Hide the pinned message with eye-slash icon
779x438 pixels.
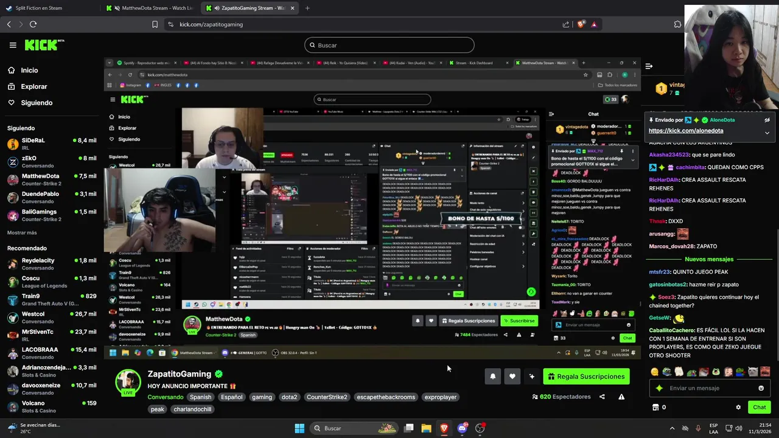click(x=767, y=120)
